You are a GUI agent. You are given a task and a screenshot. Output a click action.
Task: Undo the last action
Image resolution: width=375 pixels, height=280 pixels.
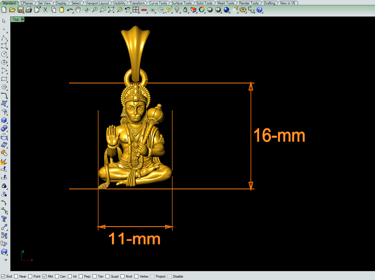point(70,10)
